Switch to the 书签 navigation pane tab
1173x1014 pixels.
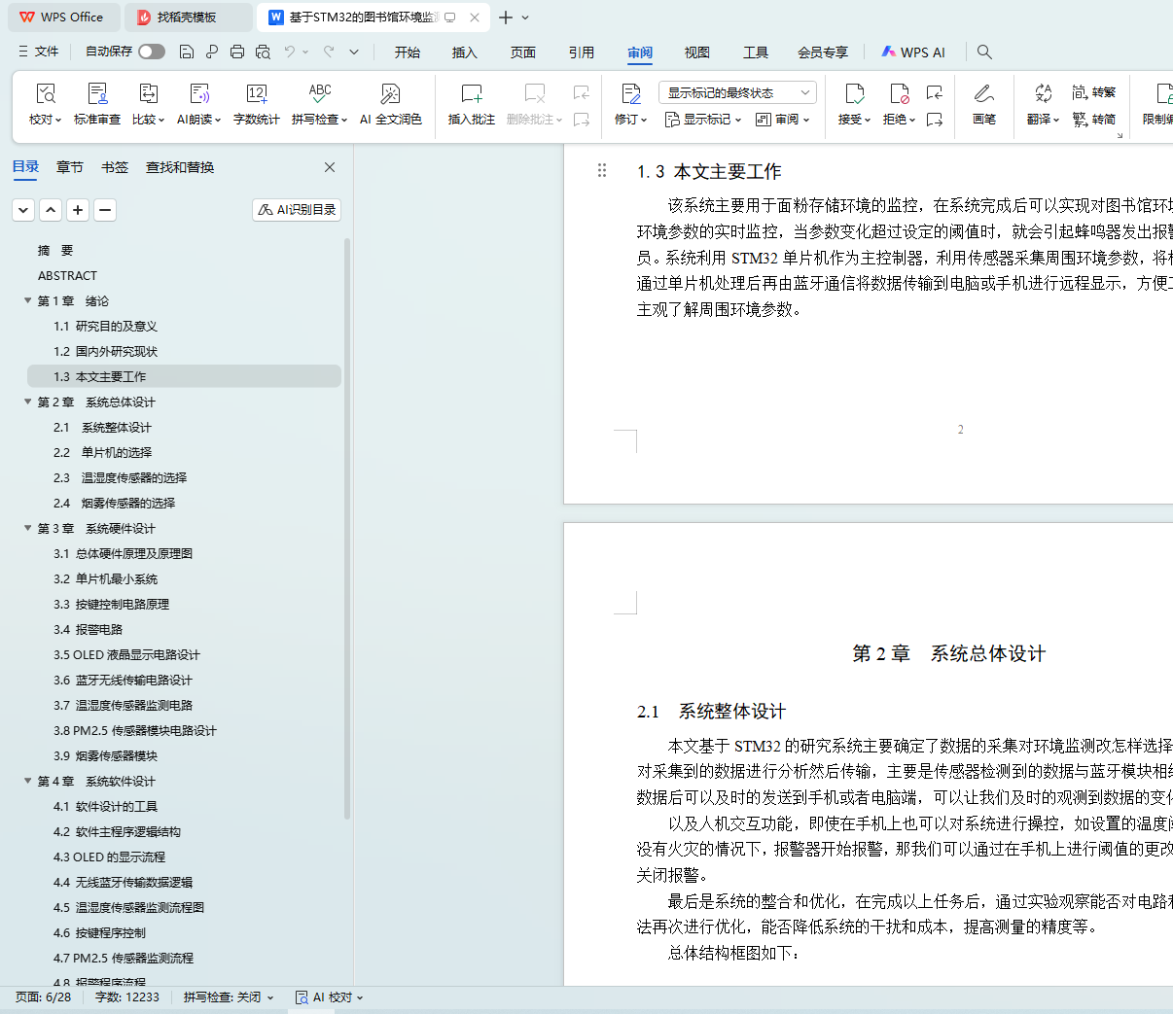click(115, 167)
